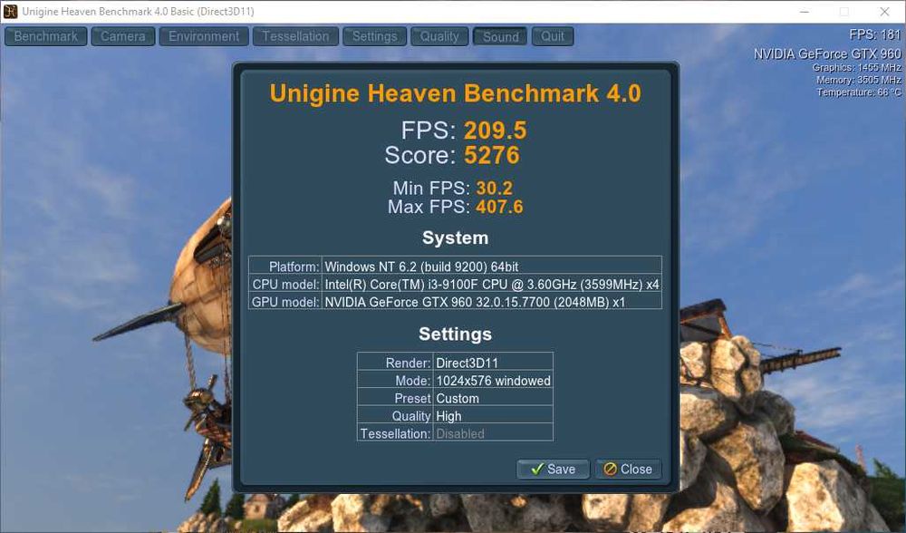Click the green checkmark icon on Save
This screenshot has height=533, width=906.
coord(536,469)
